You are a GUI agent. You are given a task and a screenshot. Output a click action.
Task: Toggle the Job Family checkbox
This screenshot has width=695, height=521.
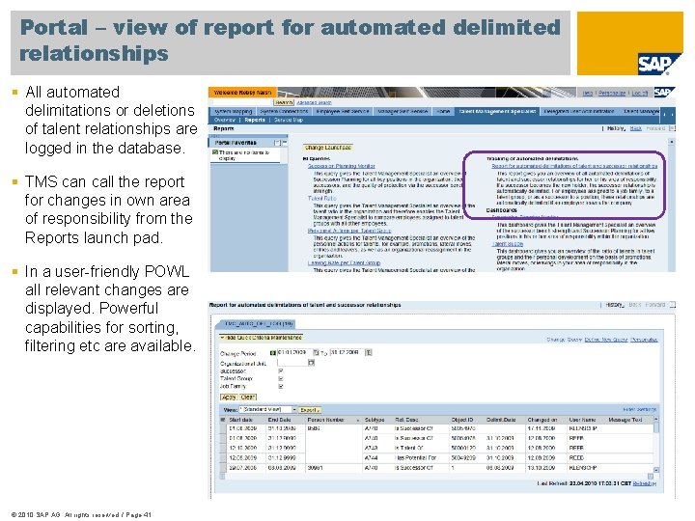tap(281, 386)
